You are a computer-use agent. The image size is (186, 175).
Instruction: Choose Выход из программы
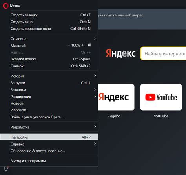tap(49, 161)
